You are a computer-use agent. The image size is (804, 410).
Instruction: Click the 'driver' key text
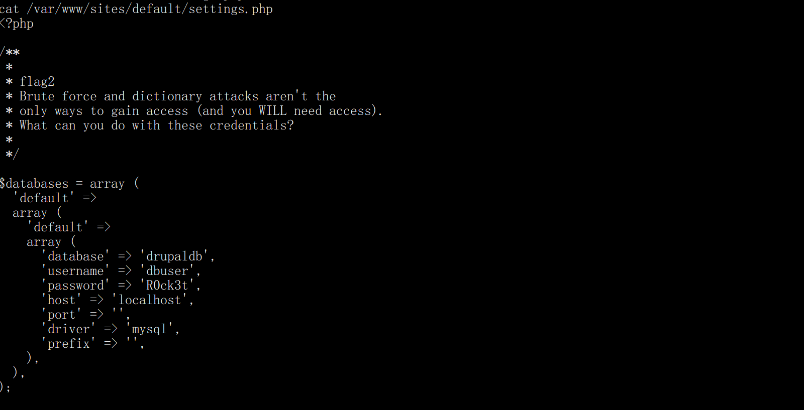(69, 329)
